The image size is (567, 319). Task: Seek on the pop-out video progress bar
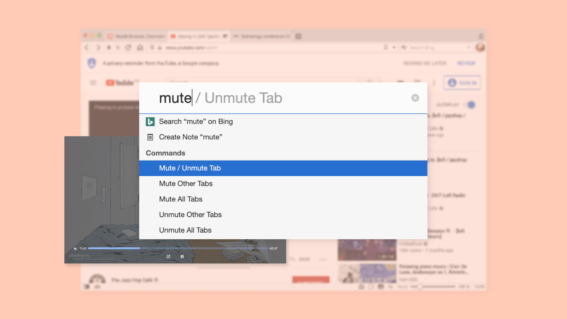click(178, 248)
